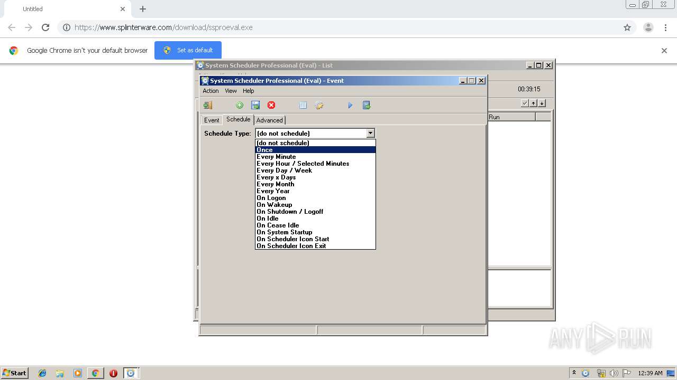Select the Schedule tab

tap(238, 119)
